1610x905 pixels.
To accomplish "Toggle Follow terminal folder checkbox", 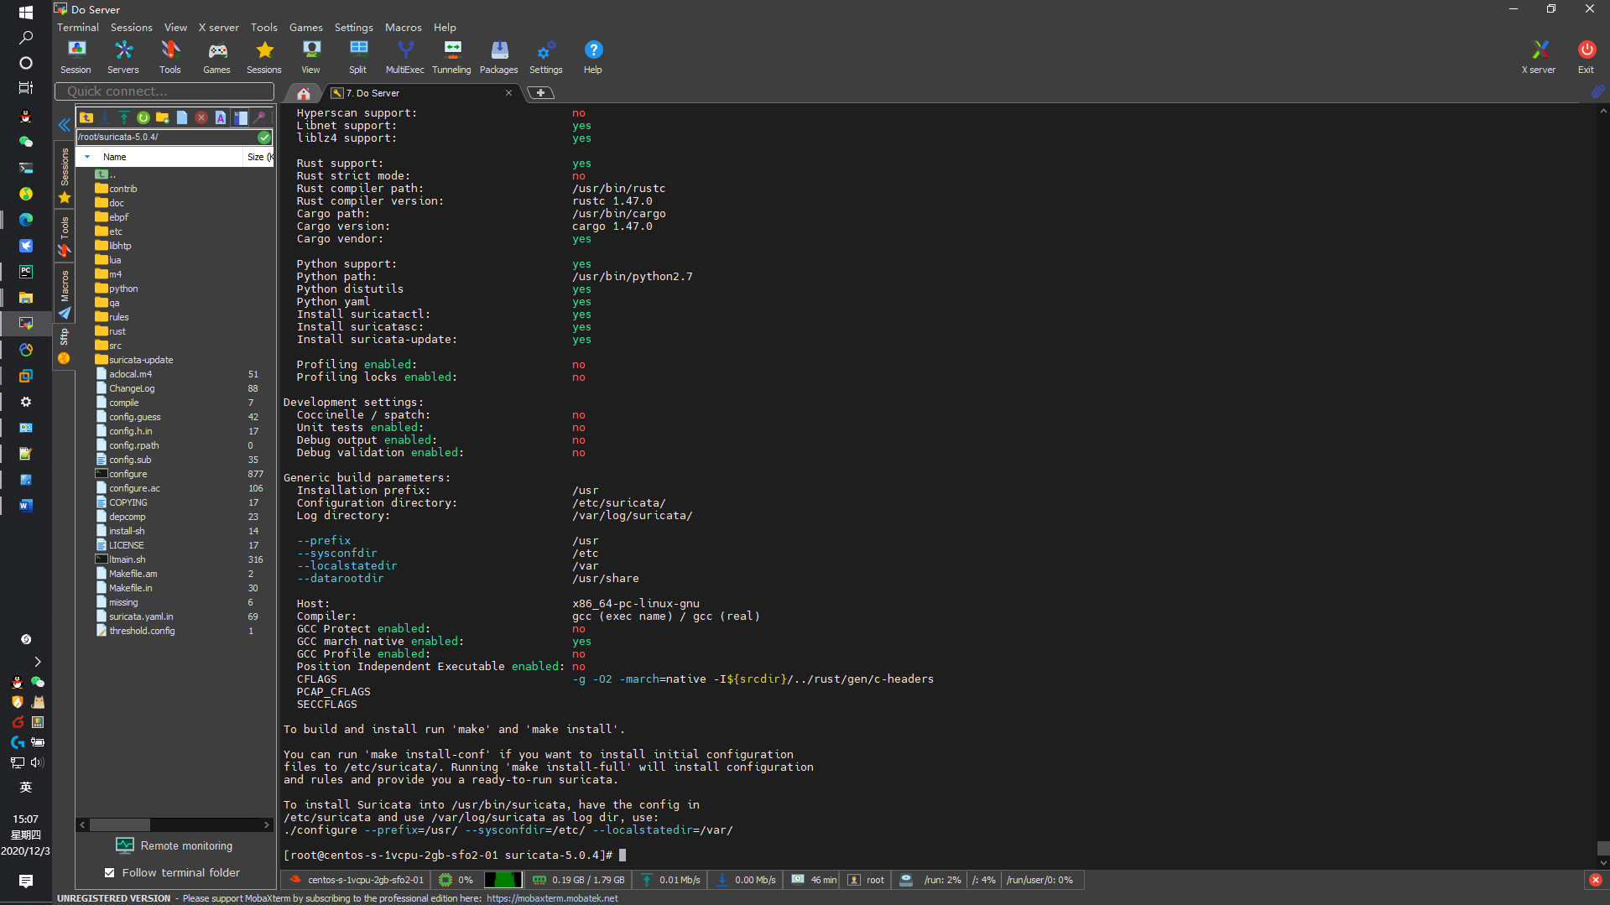I will pyautogui.click(x=110, y=873).
